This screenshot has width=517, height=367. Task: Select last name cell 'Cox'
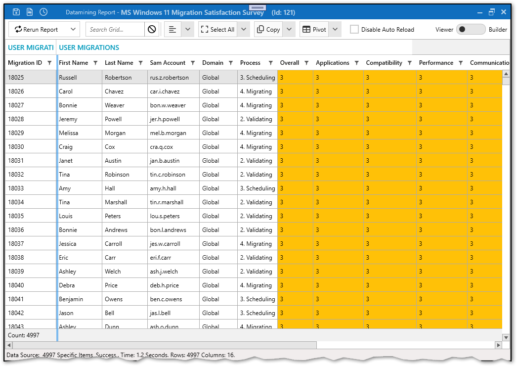pyautogui.click(x=125, y=146)
